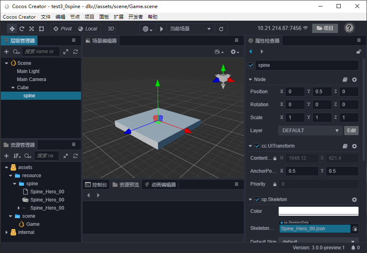The width and height of the screenshot is (367, 253).
Task: Open the Layer DEFAULT dropdown
Action: tap(310, 131)
